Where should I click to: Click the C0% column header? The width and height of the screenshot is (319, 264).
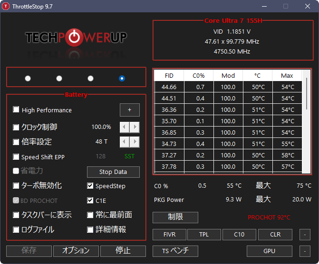[199, 76]
